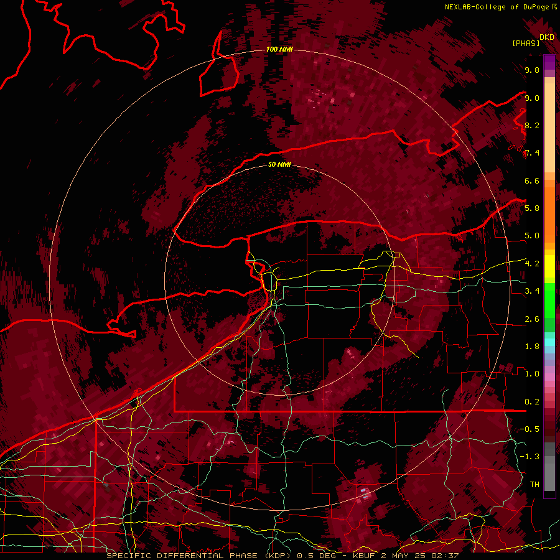
Task: Click the 2.6 color scale value
Action: point(532,319)
